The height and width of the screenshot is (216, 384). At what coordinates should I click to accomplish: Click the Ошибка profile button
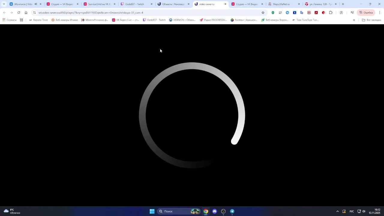[366, 13]
